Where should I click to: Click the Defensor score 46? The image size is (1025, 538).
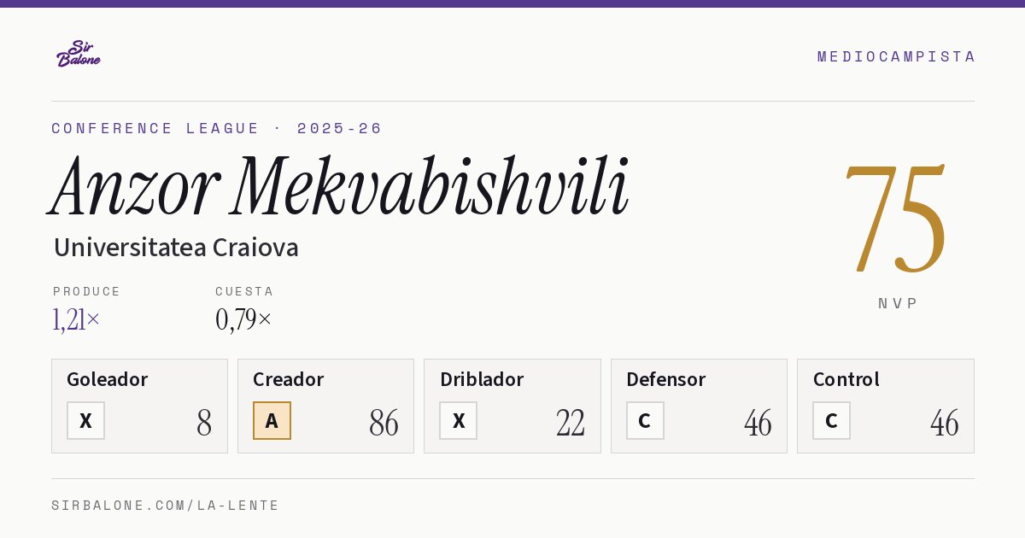tap(758, 423)
